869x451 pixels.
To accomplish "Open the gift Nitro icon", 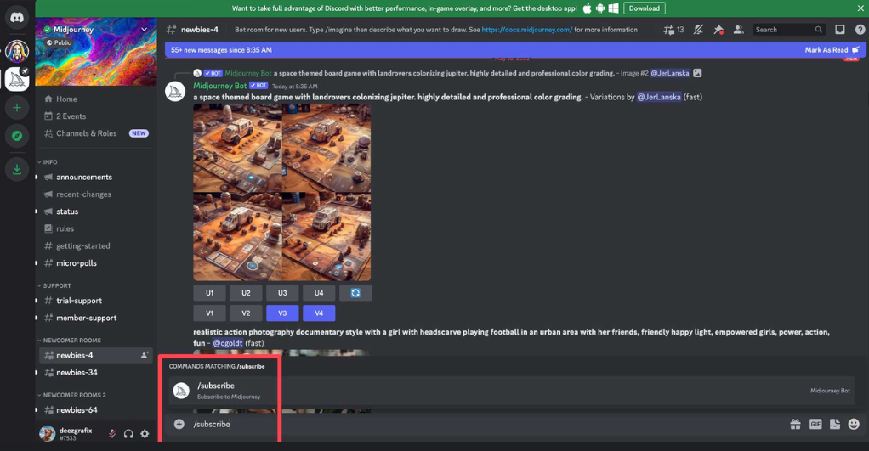I will tap(795, 425).
